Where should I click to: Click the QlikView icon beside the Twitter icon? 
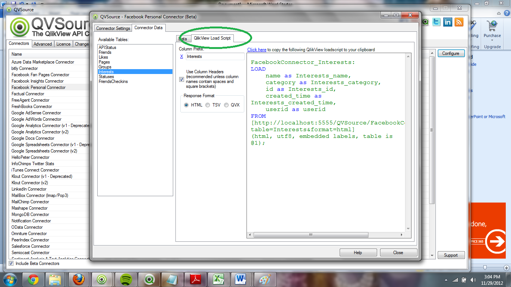pos(425,22)
